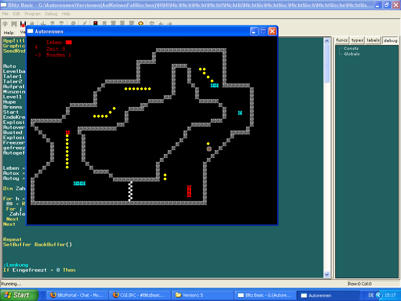The width and height of the screenshot is (401, 301).
Task: Switch to the types tab
Action: click(x=357, y=40)
